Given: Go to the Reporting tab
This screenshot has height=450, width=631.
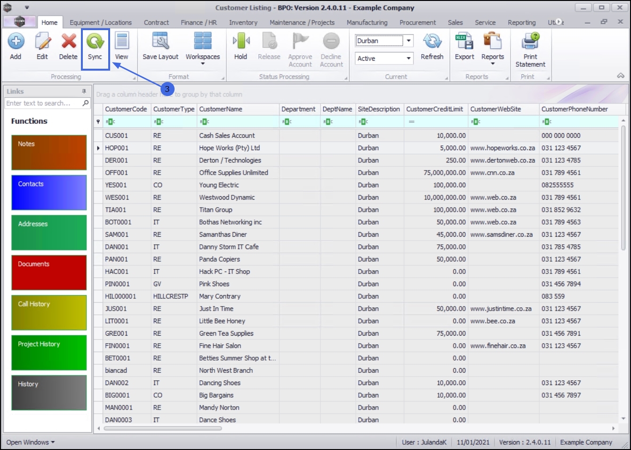Looking at the screenshot, I should (x=521, y=23).
